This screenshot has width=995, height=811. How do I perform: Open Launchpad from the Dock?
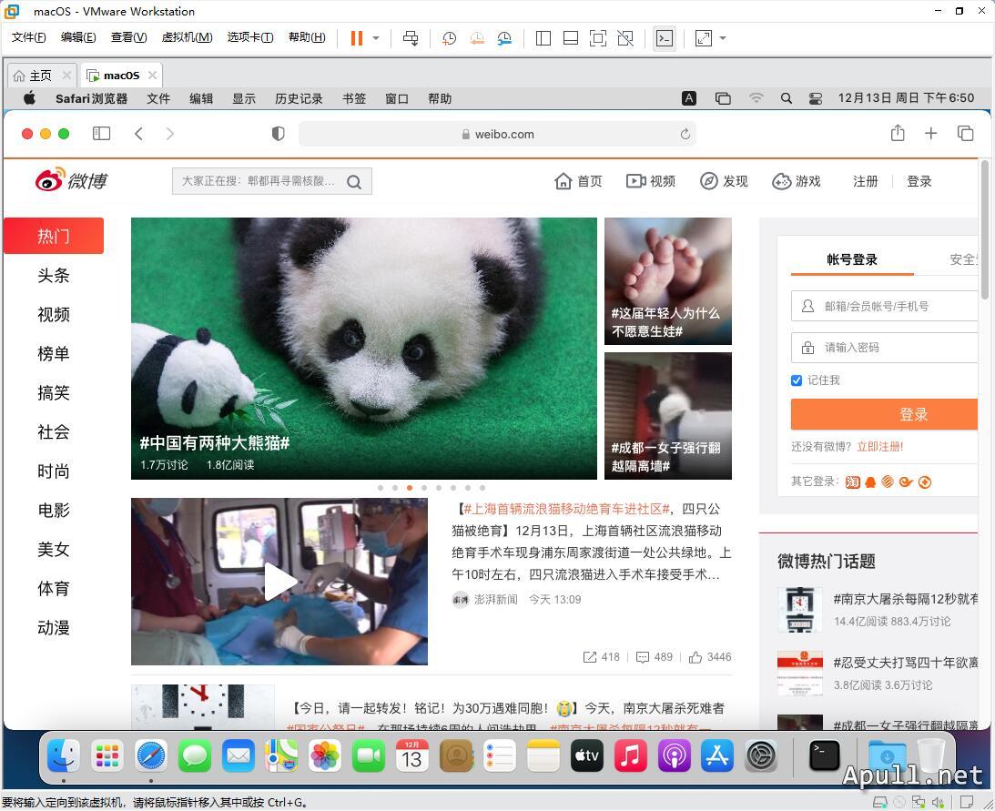pos(107,755)
